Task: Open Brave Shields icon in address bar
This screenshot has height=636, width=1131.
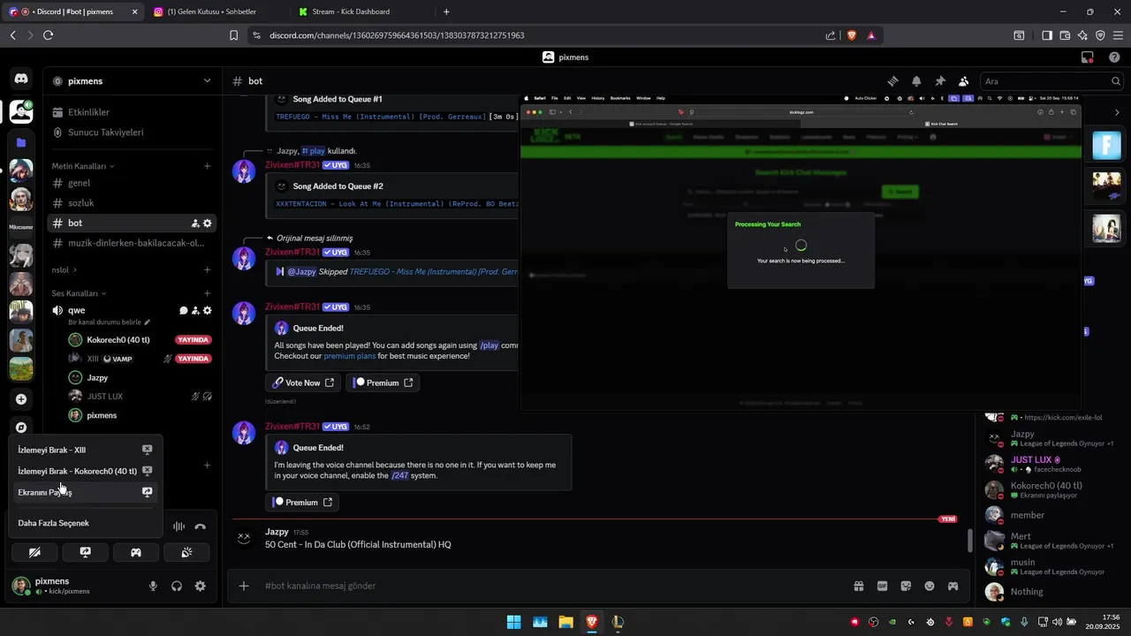Action: (x=852, y=35)
